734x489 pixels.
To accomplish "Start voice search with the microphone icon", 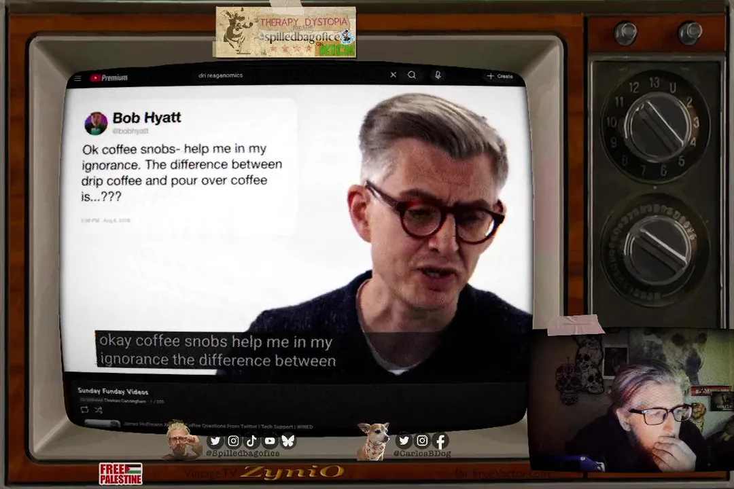I will pos(438,75).
